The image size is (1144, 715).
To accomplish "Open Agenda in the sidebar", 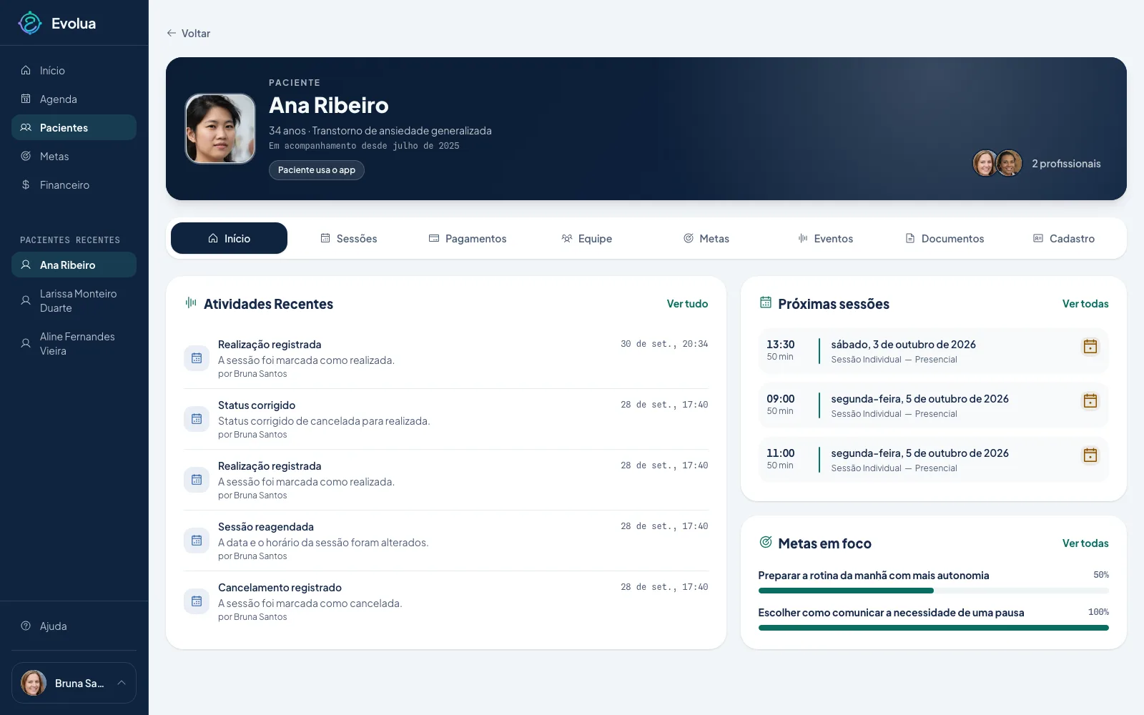I will [74, 99].
